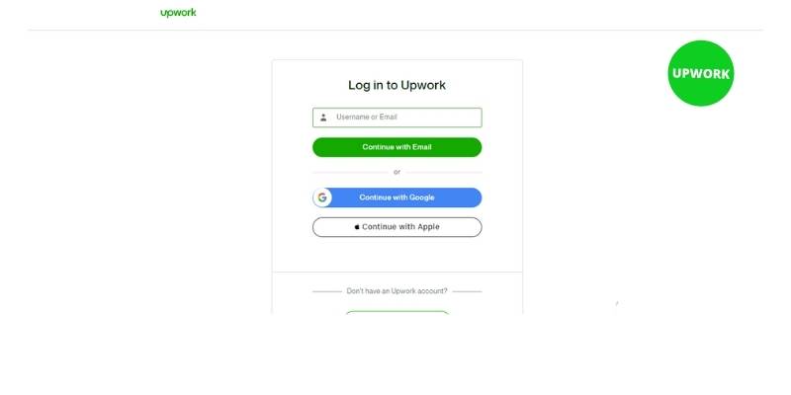Click the Apple logo icon
The height and width of the screenshot is (395, 791).
[357, 227]
